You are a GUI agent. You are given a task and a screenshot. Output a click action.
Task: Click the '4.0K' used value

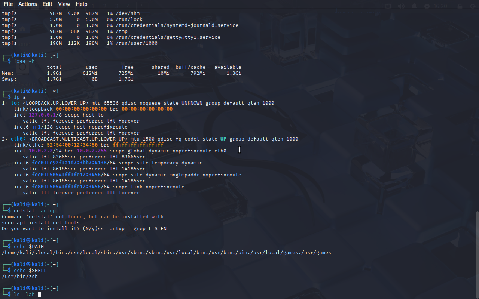pos(74,13)
